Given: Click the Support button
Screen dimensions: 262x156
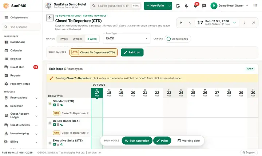Looking at the screenshot, I should pos(249,152).
